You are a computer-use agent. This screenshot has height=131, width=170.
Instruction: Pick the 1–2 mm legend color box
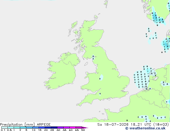[17, 128]
